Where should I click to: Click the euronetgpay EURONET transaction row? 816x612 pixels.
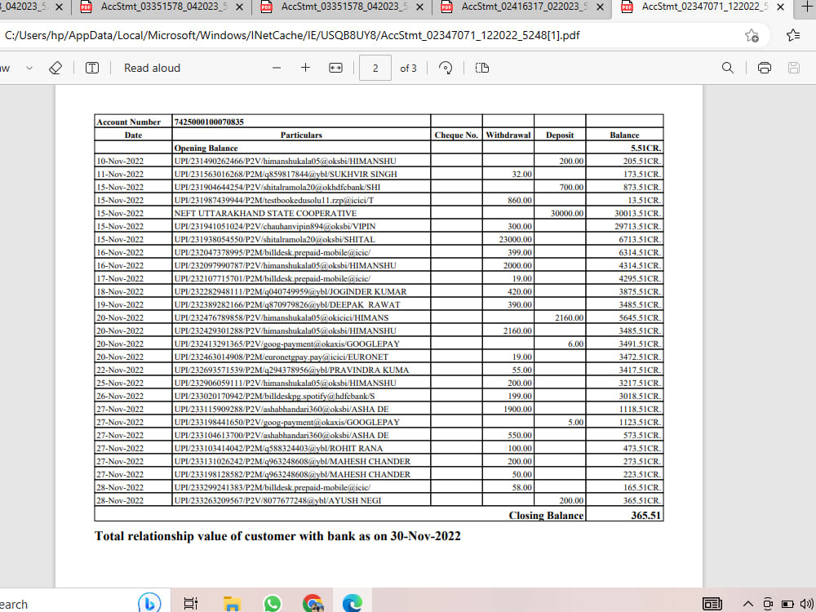tap(379, 357)
